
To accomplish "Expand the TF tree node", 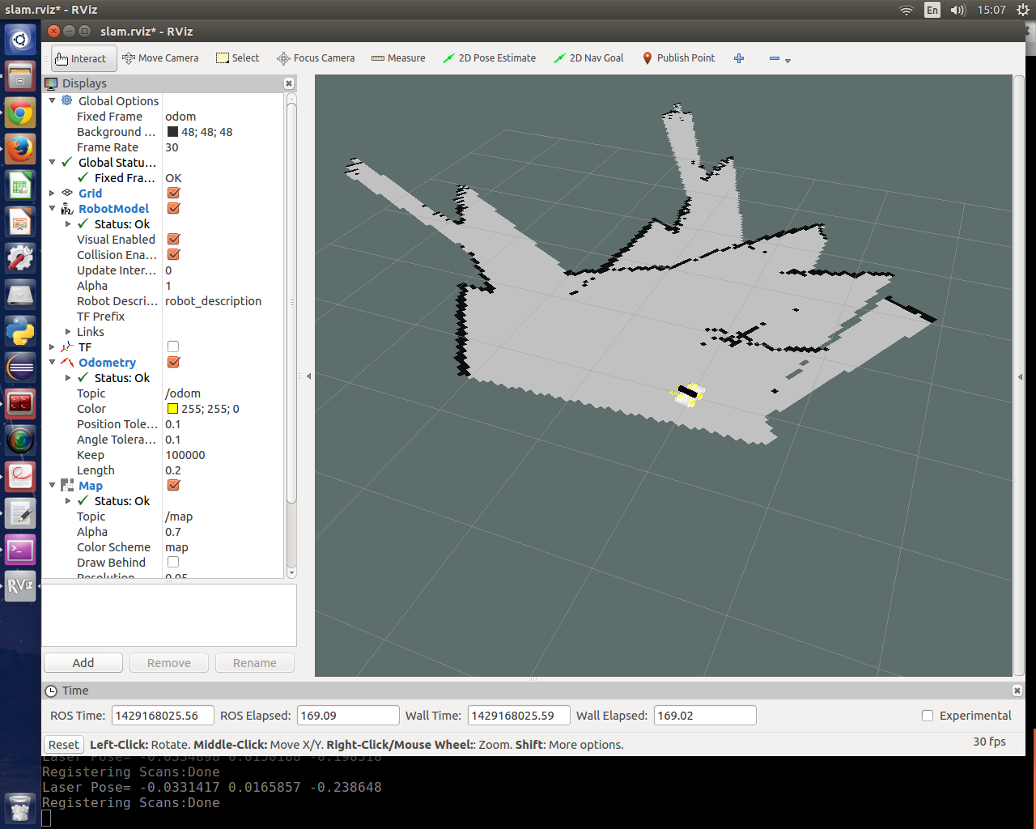I will (x=53, y=346).
